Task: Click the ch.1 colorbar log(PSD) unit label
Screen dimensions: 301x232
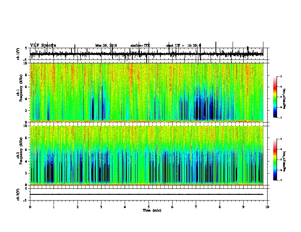Action: pyautogui.click(x=284, y=99)
